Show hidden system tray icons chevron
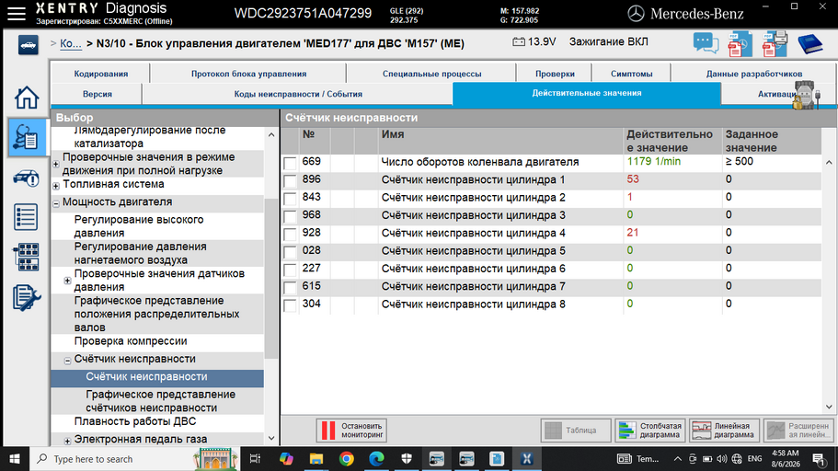The width and height of the screenshot is (838, 471). (x=677, y=459)
